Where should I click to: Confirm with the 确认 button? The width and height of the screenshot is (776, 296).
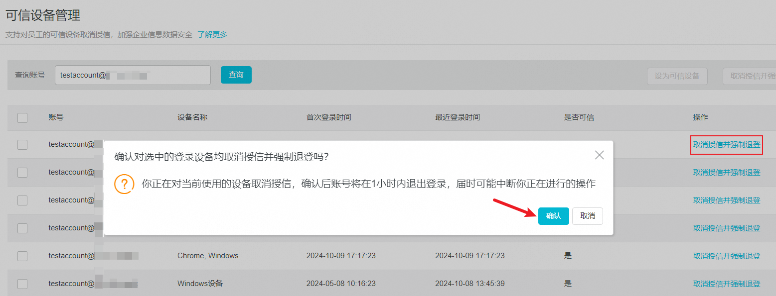pos(553,216)
